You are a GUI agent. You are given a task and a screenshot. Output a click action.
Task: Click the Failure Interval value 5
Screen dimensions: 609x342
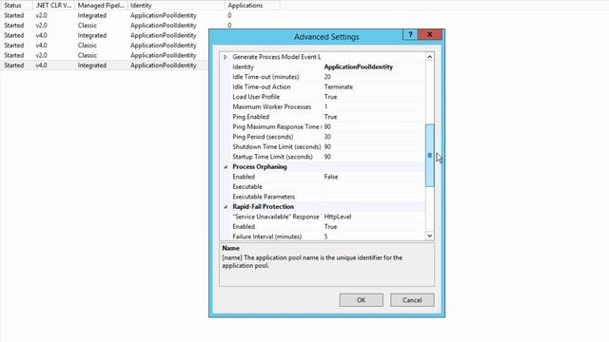point(325,237)
